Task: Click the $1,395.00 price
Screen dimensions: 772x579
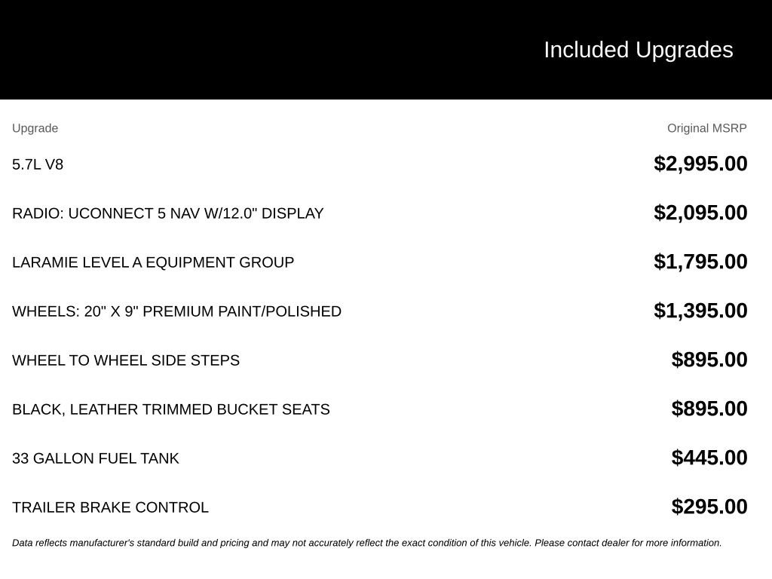Action: tap(700, 311)
